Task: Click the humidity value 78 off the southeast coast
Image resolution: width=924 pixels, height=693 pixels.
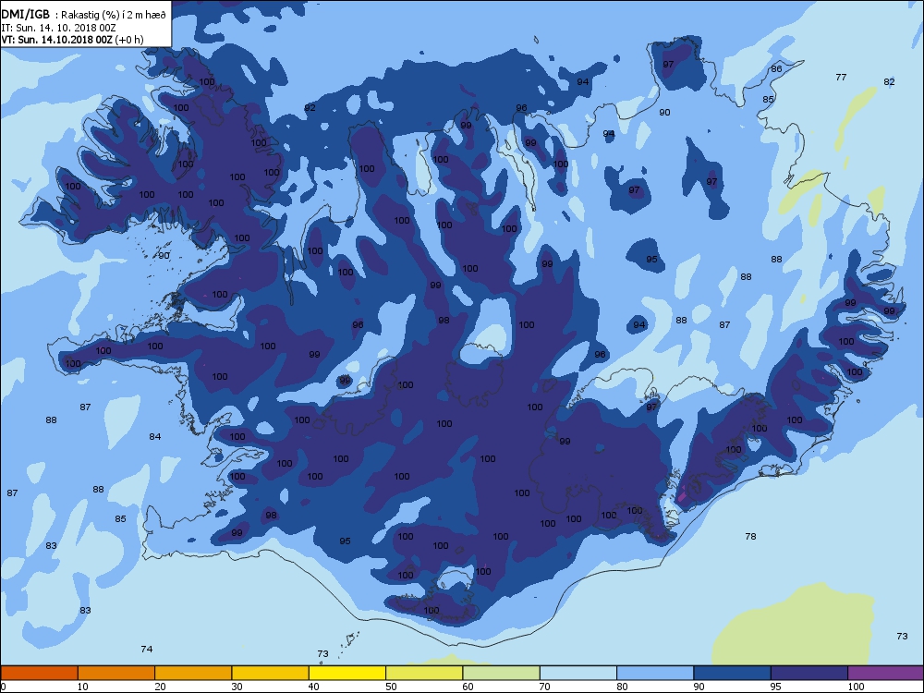Action: coord(750,536)
